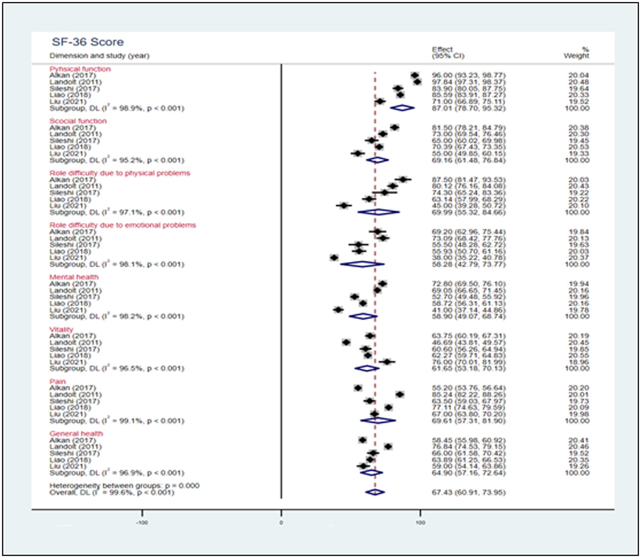Select Landolt (2011) Physical function data point
Screen dimensions: 641x558
pyautogui.click(x=417, y=82)
